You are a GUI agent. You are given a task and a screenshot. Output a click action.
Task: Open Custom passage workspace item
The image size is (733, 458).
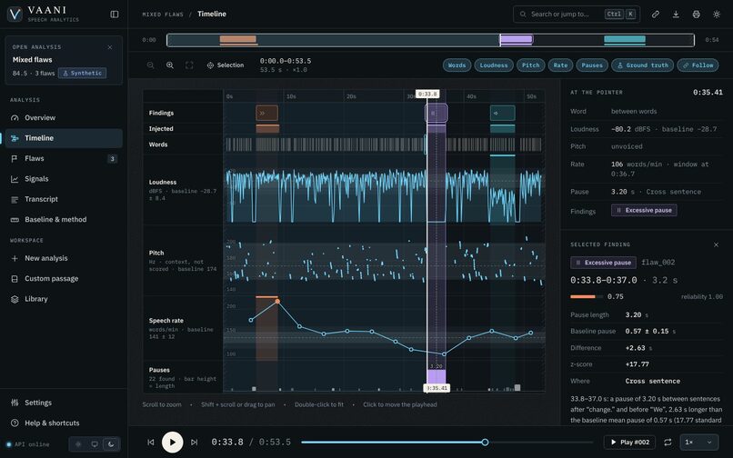tap(64, 279)
